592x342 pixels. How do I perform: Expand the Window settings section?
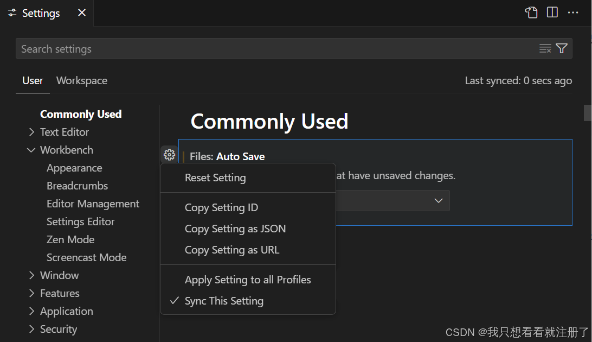point(31,275)
